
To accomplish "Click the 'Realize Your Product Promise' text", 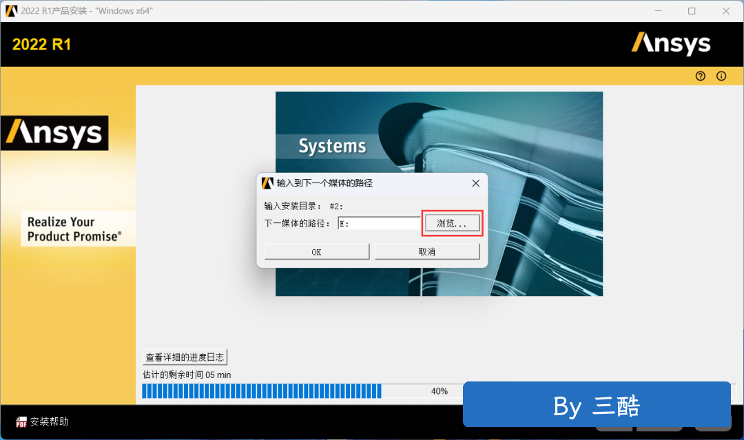I will click(x=74, y=229).
